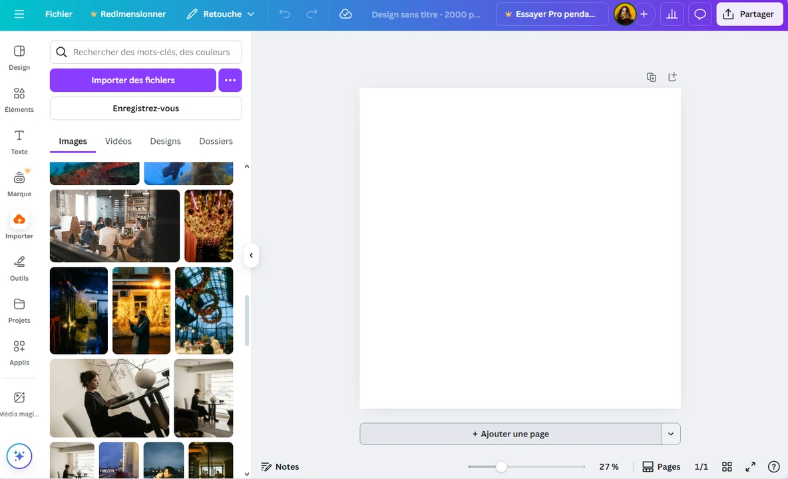Viewport: 788px width, 479px height.
Task: Select the Texte tool in the sidebar
Action: point(19,140)
